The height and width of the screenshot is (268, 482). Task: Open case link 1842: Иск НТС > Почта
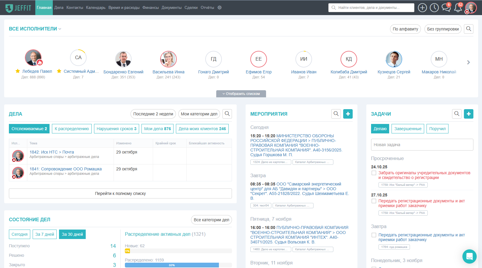[x=52, y=152]
